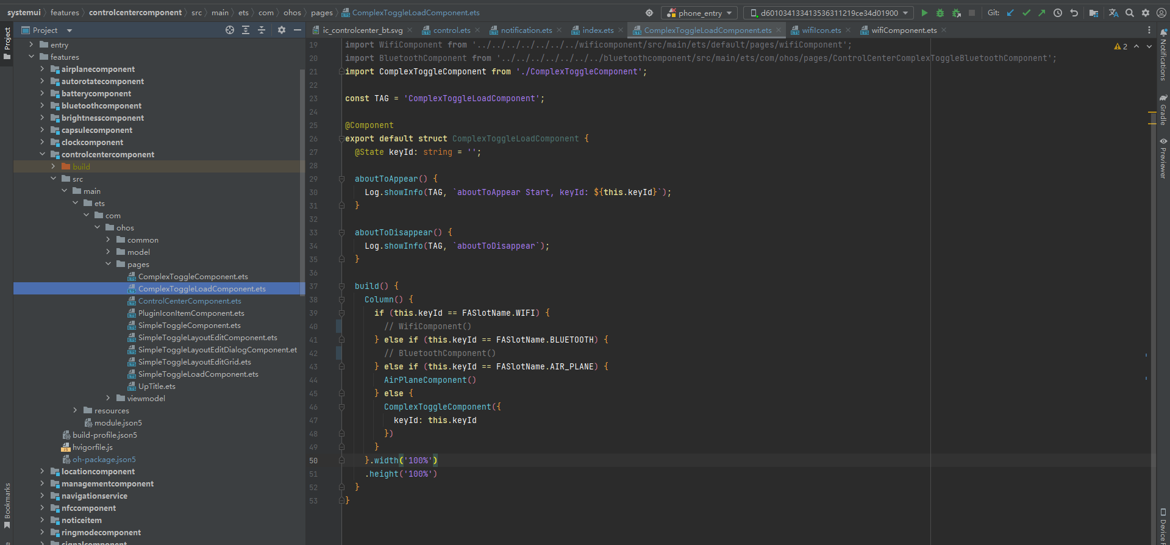Go to previous highlighted problem arrow
This screenshot has height=545, width=1170.
pos(1136,46)
